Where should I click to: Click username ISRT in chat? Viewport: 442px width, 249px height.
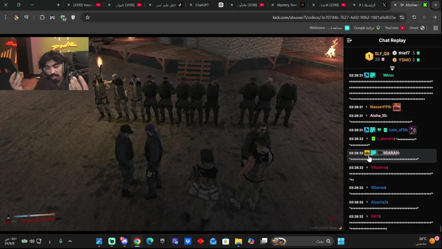[x=375, y=216]
